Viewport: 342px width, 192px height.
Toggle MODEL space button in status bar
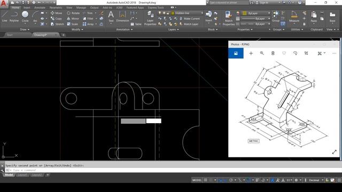click(x=197, y=180)
